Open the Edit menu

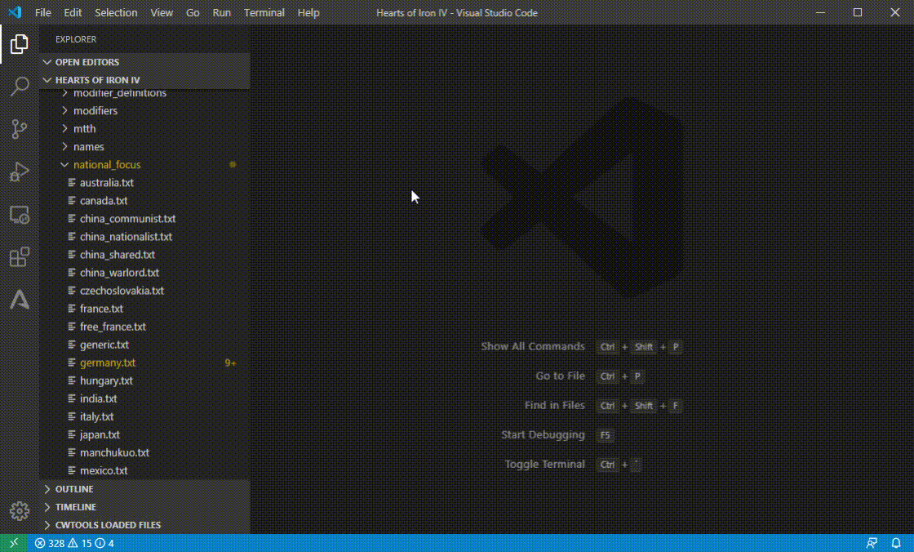point(73,12)
